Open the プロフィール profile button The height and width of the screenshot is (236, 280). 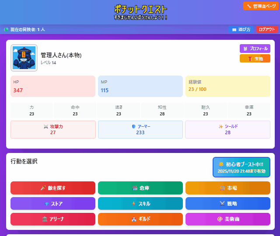(255, 49)
